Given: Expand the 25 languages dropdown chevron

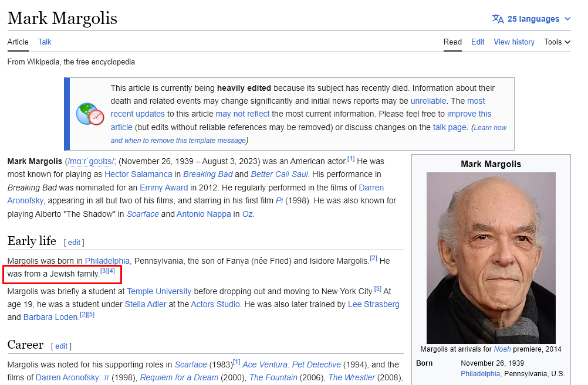Looking at the screenshot, I should click(567, 19).
